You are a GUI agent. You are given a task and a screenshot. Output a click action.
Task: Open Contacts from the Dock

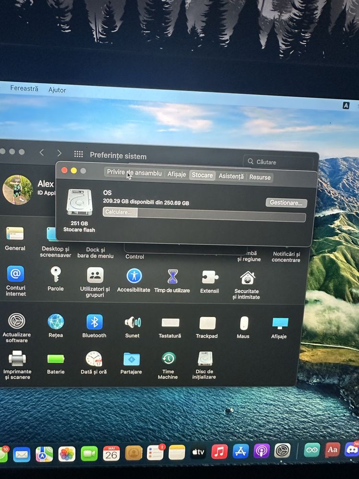134,453
